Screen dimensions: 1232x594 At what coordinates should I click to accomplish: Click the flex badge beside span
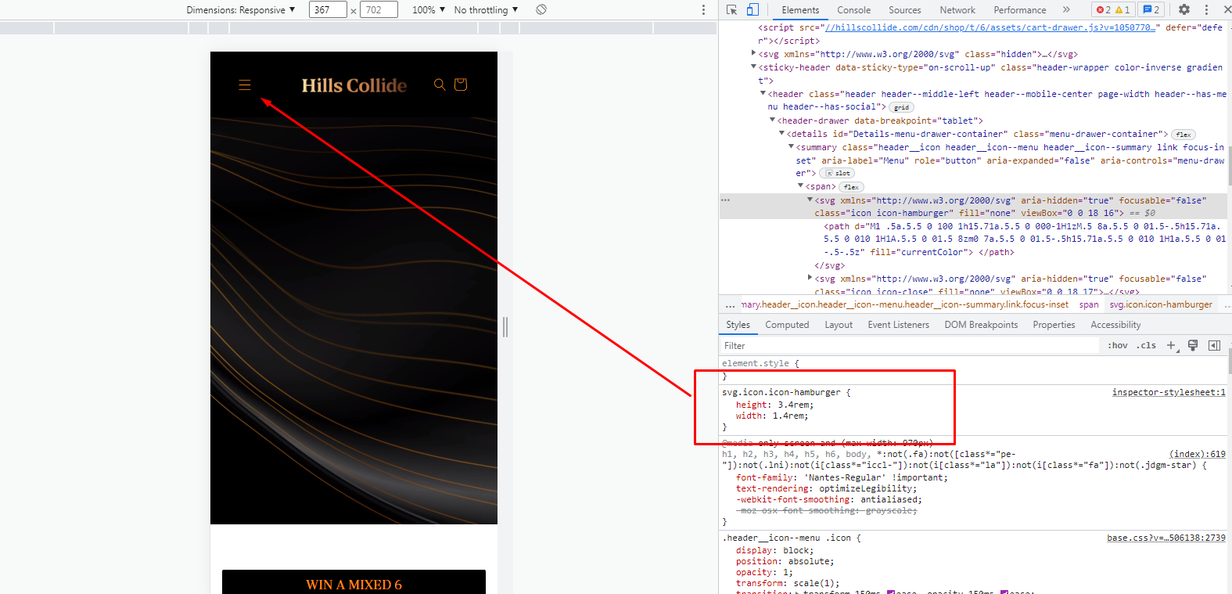tap(851, 187)
